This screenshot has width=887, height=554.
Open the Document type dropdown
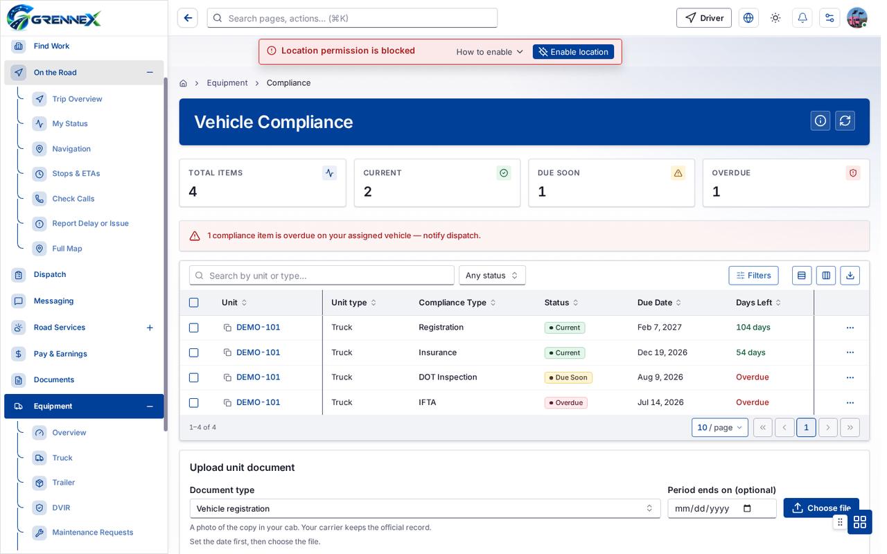(x=425, y=508)
